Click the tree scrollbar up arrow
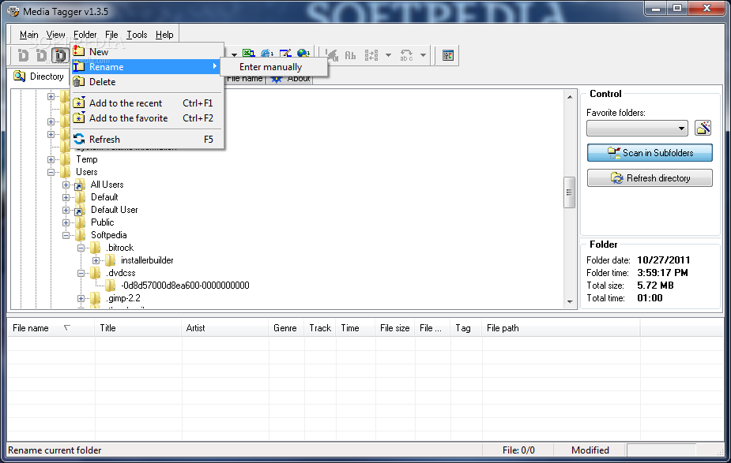The height and width of the screenshot is (463, 731). point(570,97)
